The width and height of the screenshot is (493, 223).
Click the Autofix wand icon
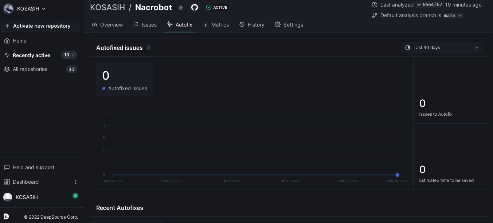pyautogui.click(x=169, y=24)
